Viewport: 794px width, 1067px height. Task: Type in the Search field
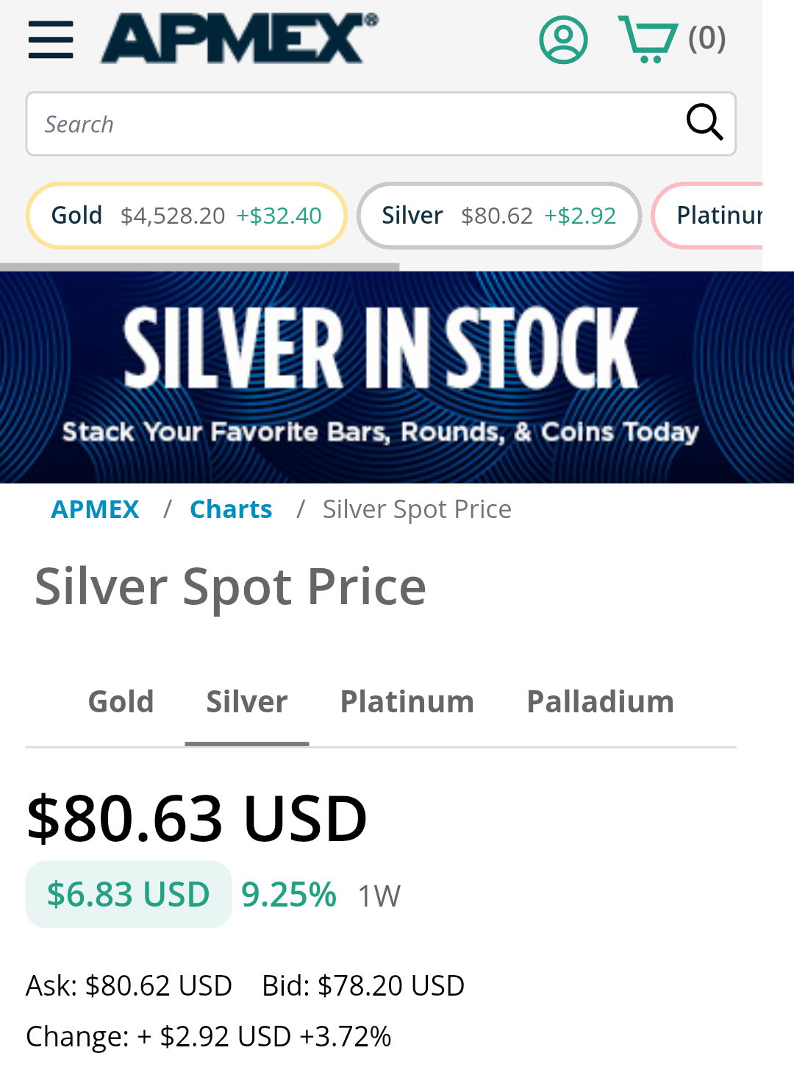tap(353, 124)
